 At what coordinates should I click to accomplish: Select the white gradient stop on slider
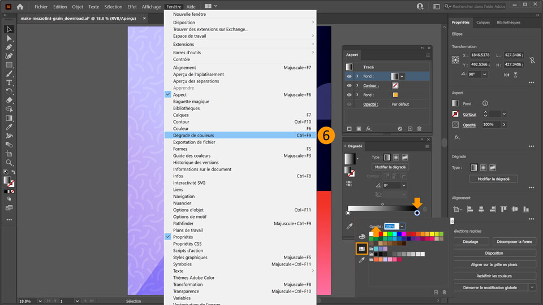[x=348, y=213]
